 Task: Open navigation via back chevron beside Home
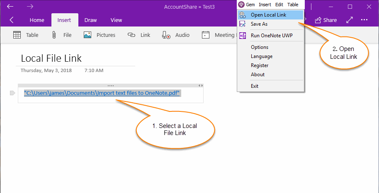click(11, 20)
